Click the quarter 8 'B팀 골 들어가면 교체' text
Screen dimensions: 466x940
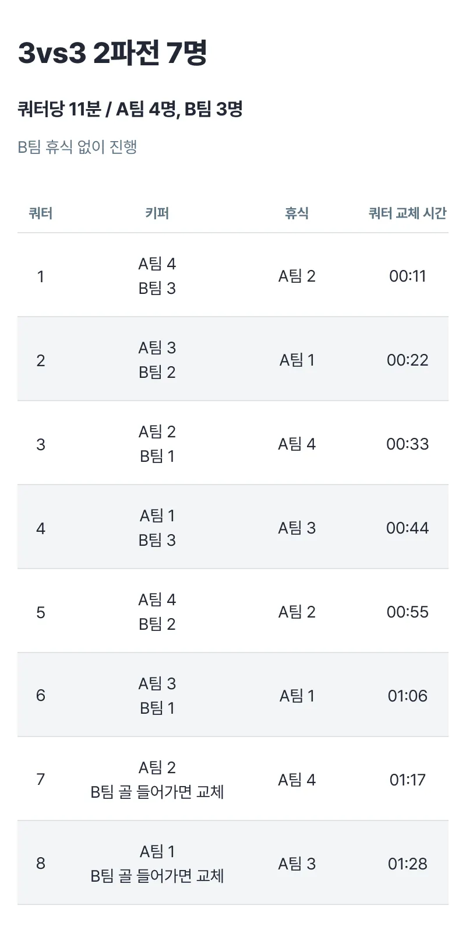tap(157, 876)
